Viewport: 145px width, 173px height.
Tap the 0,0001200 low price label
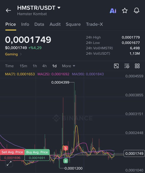[x=73, y=168]
